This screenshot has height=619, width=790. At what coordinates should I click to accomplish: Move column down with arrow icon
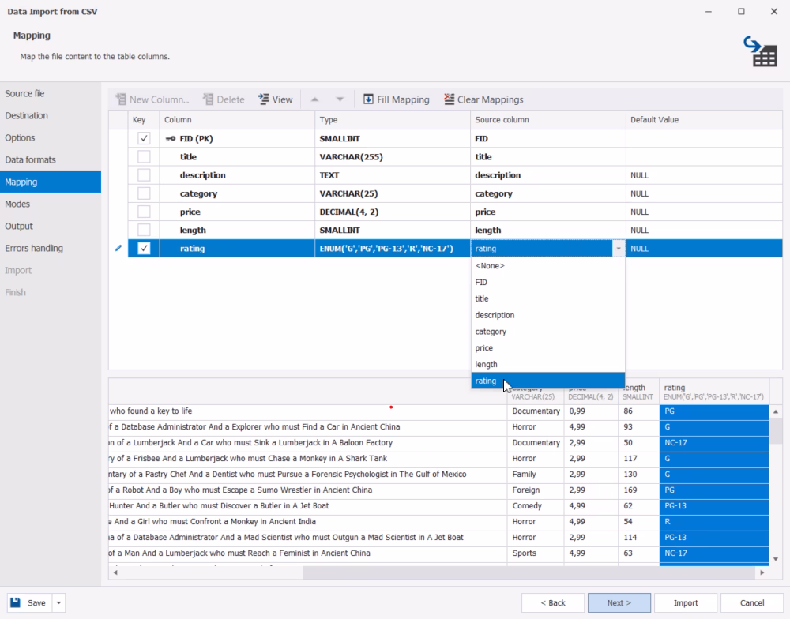tap(340, 99)
